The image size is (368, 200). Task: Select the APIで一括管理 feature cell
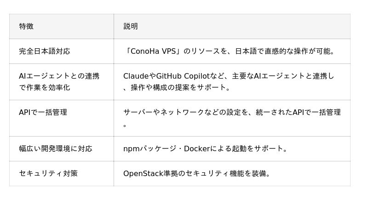click(43, 112)
